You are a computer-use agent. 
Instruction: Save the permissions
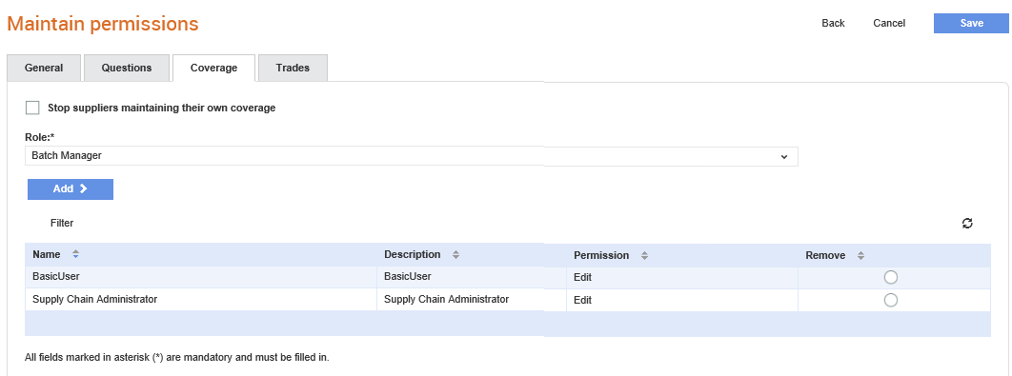click(971, 23)
